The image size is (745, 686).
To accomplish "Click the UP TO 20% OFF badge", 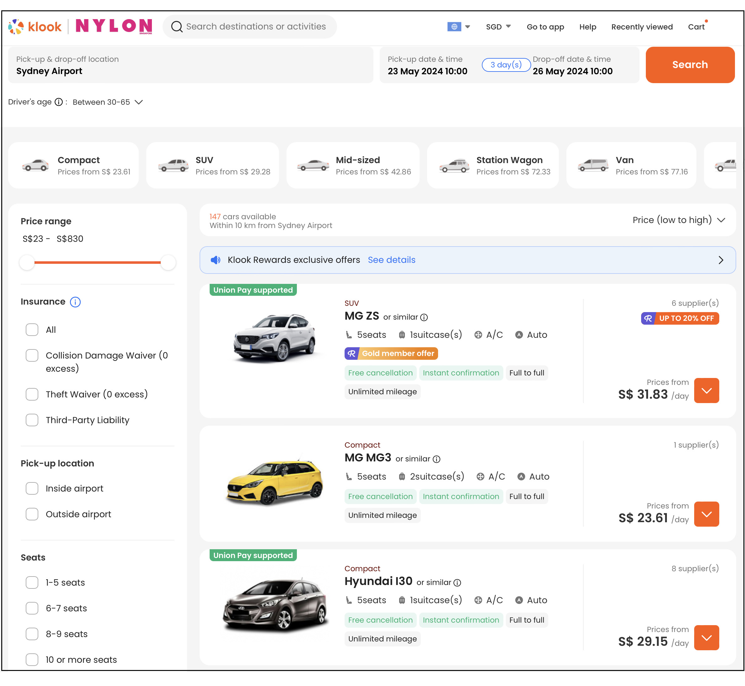I will pos(680,318).
